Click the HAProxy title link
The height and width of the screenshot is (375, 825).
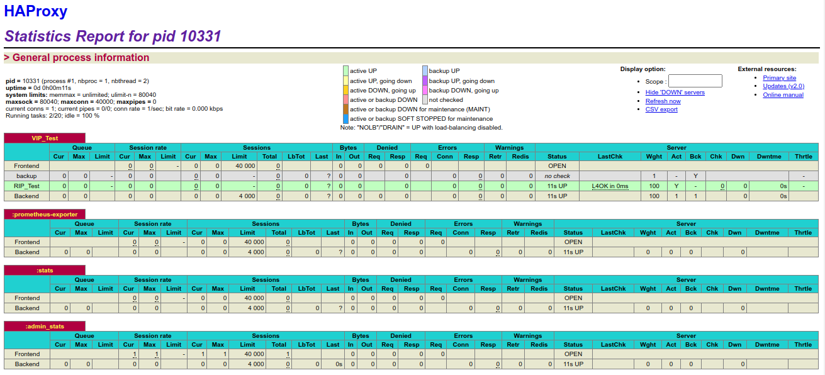click(x=36, y=11)
